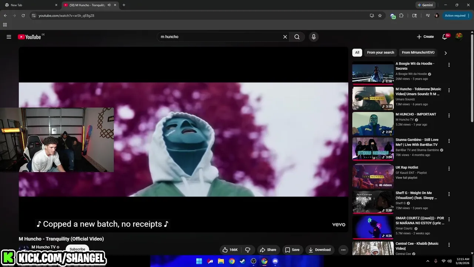474x267 pixels.
Task: View site information in address bar
Action: (34, 16)
